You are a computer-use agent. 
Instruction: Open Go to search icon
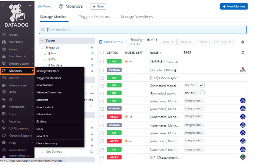[4, 35]
